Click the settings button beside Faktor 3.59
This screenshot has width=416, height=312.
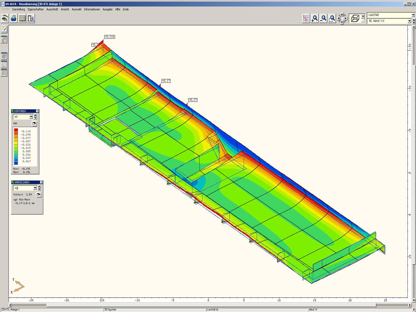click(x=38, y=195)
